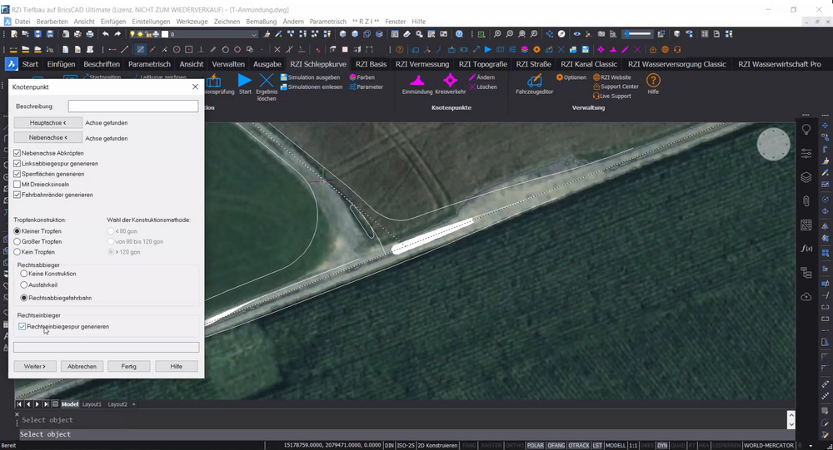833x450 pixels.
Task: Select Keine Konstruktion for Rechtsabbieger
Action: (24, 274)
